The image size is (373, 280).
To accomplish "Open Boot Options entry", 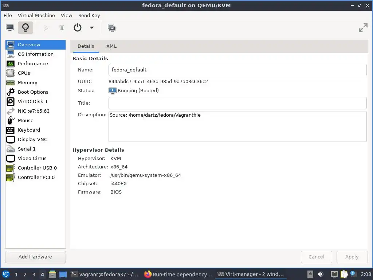I will point(35,92).
